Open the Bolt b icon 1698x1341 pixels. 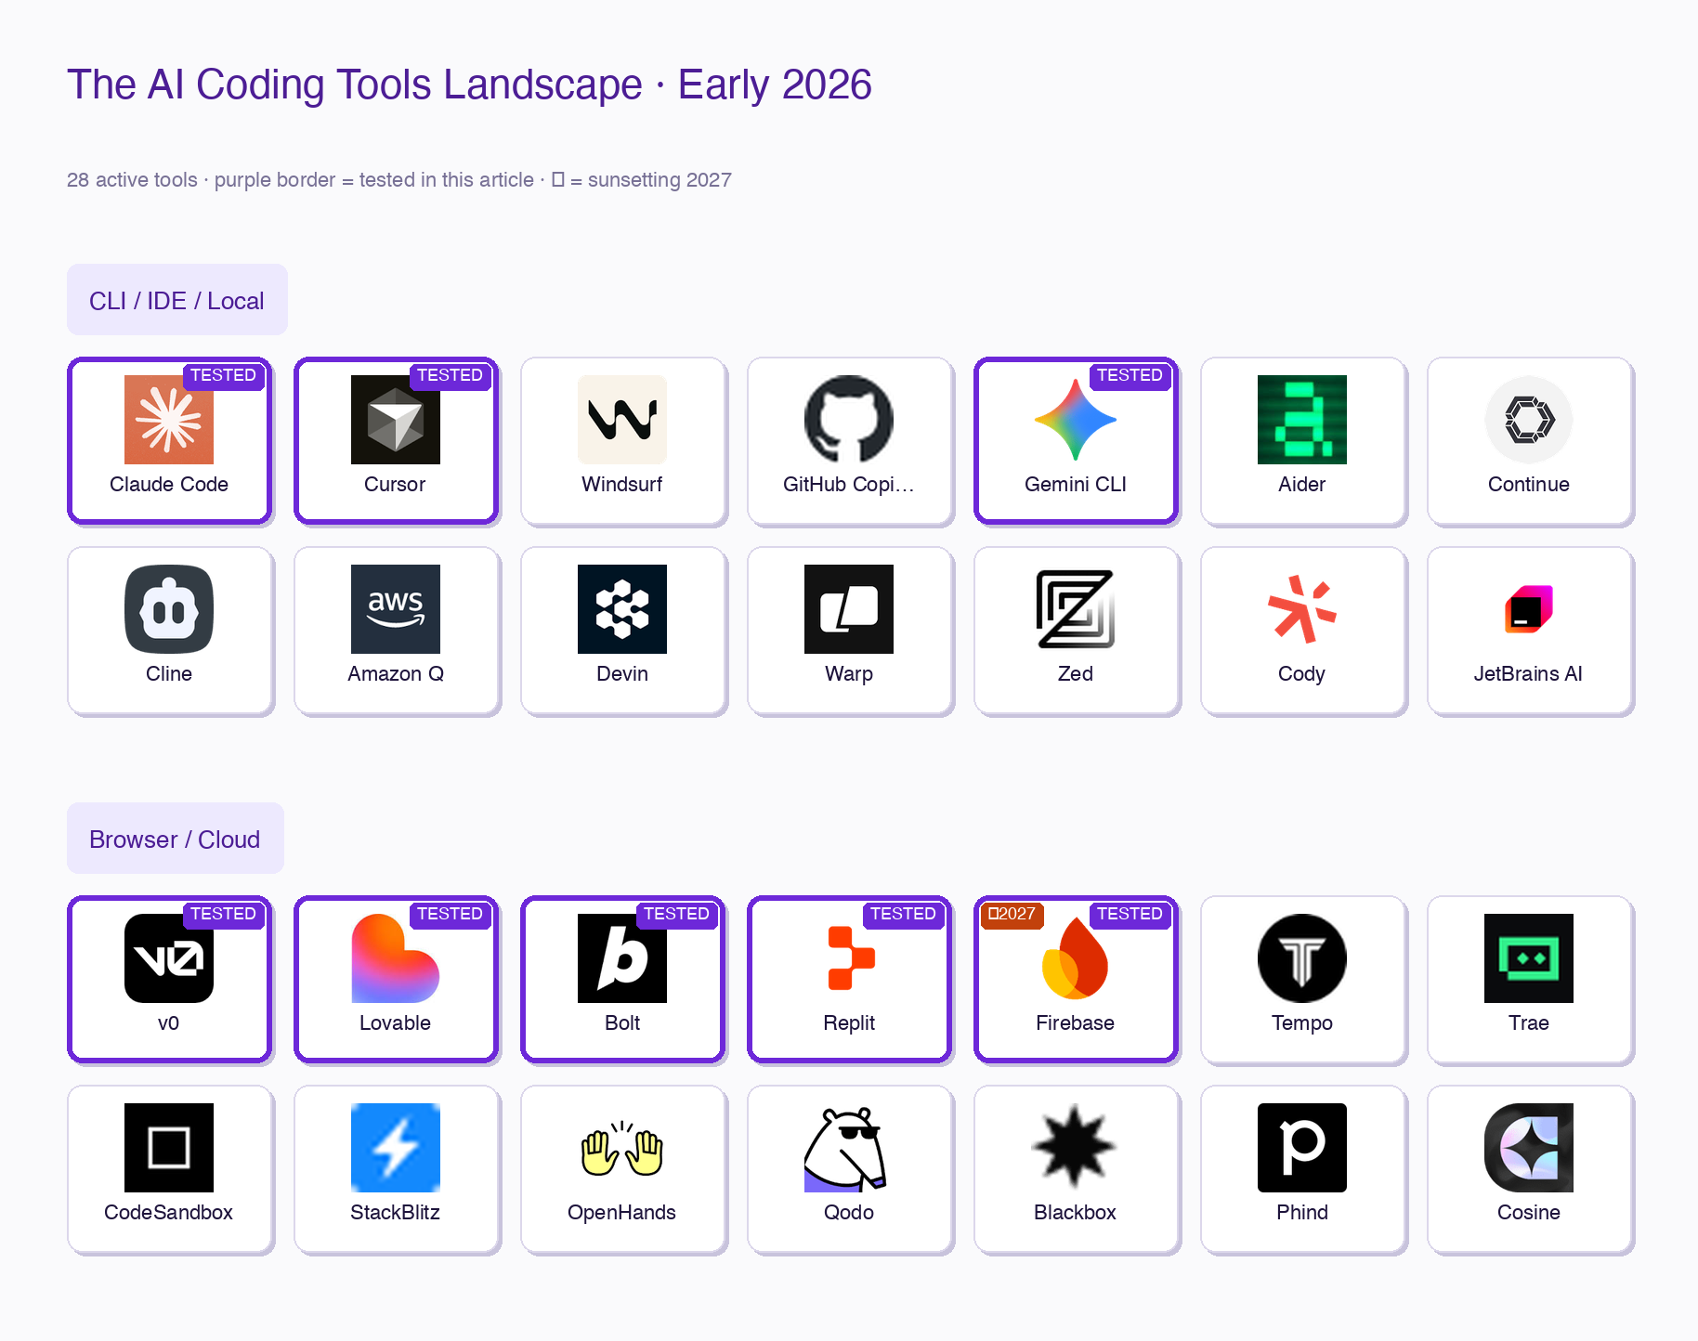pos(622,958)
